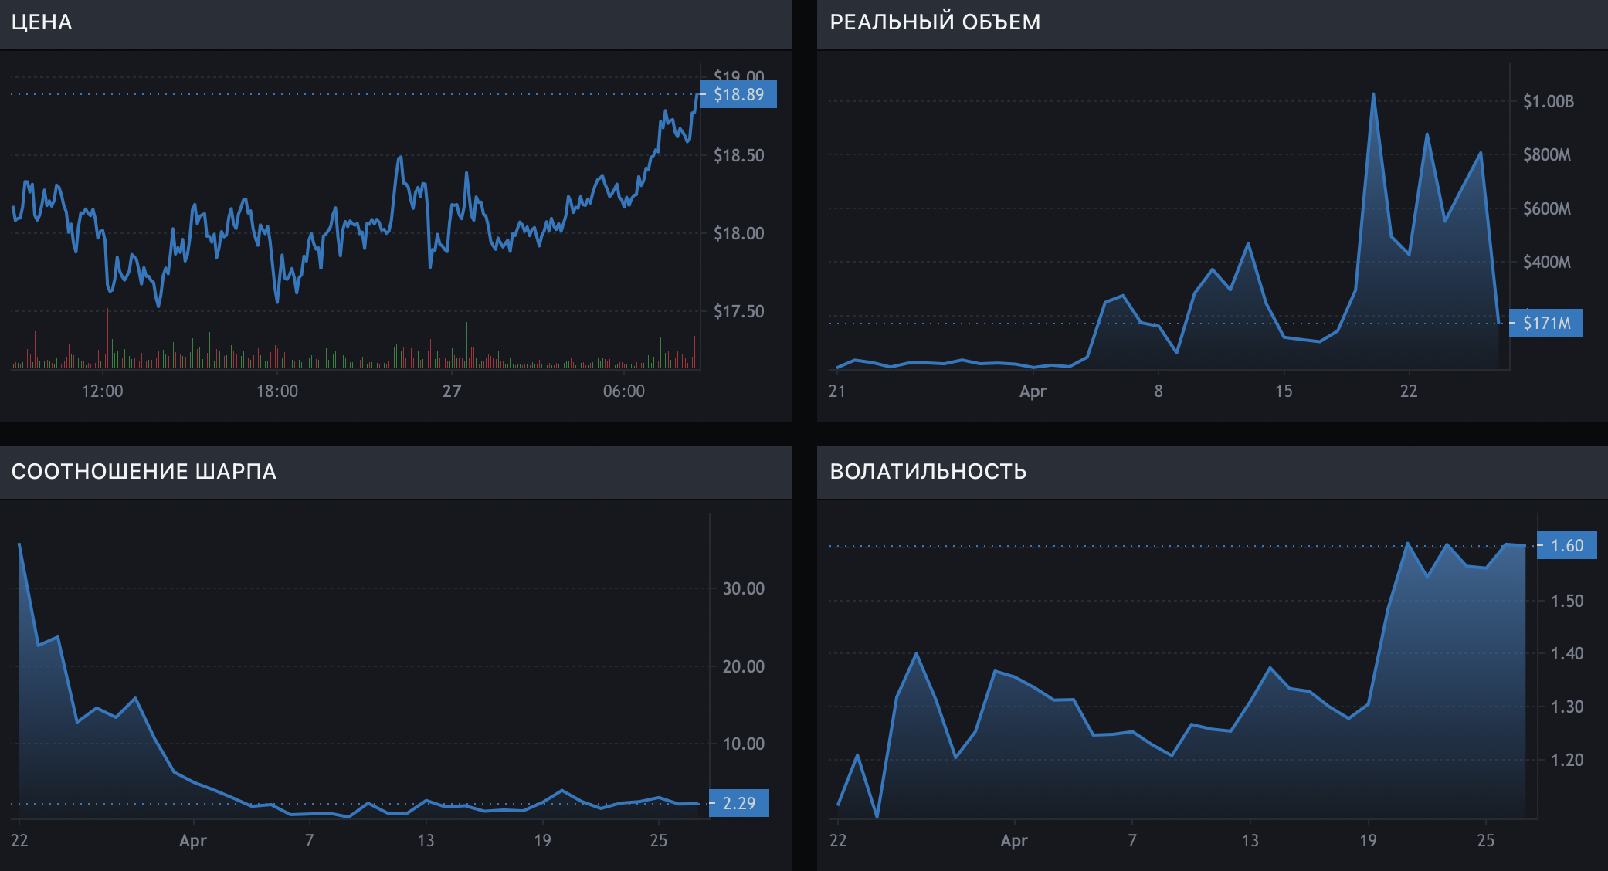Click the ЦЕНА panel header
The width and height of the screenshot is (1608, 871).
click(42, 22)
